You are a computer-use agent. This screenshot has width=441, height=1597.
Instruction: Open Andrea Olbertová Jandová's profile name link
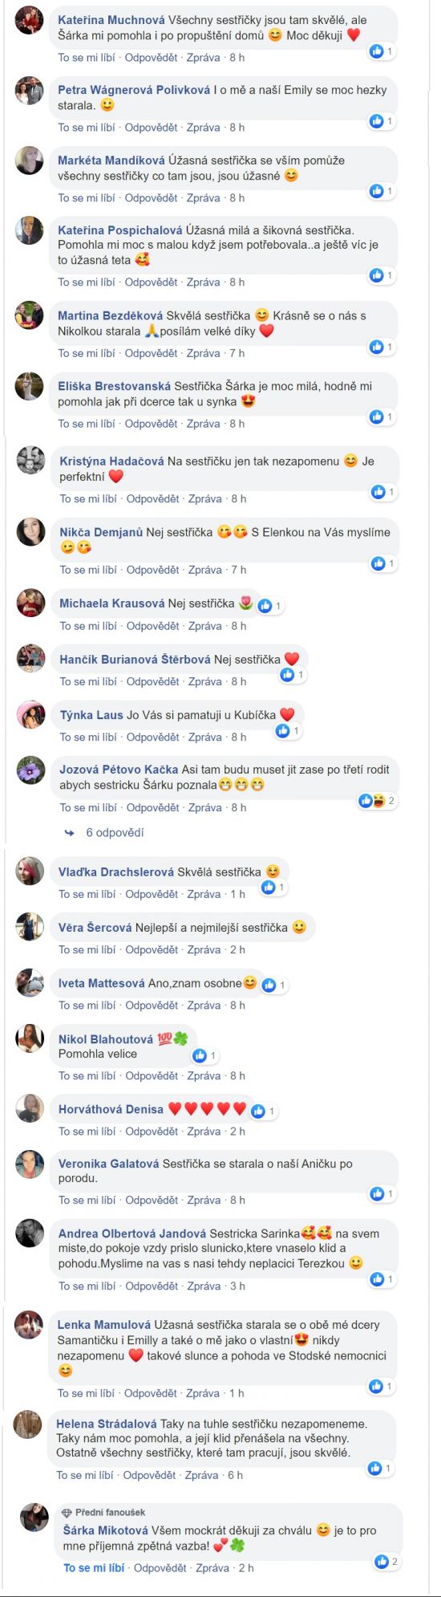(132, 1233)
